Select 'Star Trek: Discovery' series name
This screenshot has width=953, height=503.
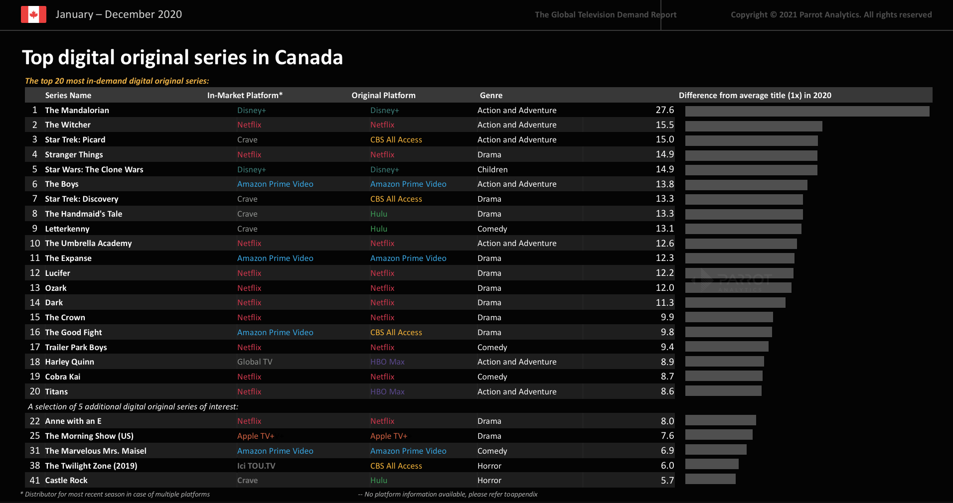click(82, 199)
